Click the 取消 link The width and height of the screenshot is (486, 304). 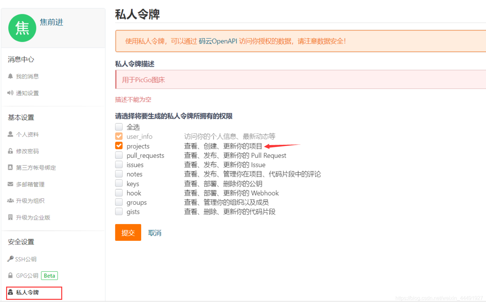(x=155, y=233)
